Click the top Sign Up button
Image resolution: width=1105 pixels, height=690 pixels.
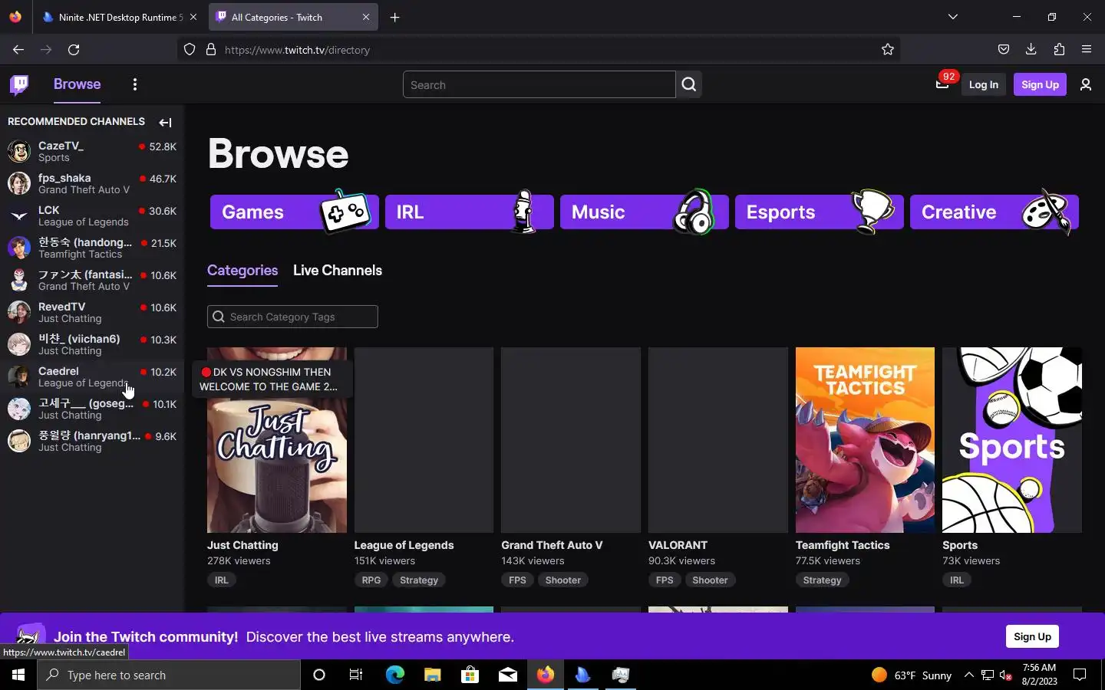point(1040,84)
